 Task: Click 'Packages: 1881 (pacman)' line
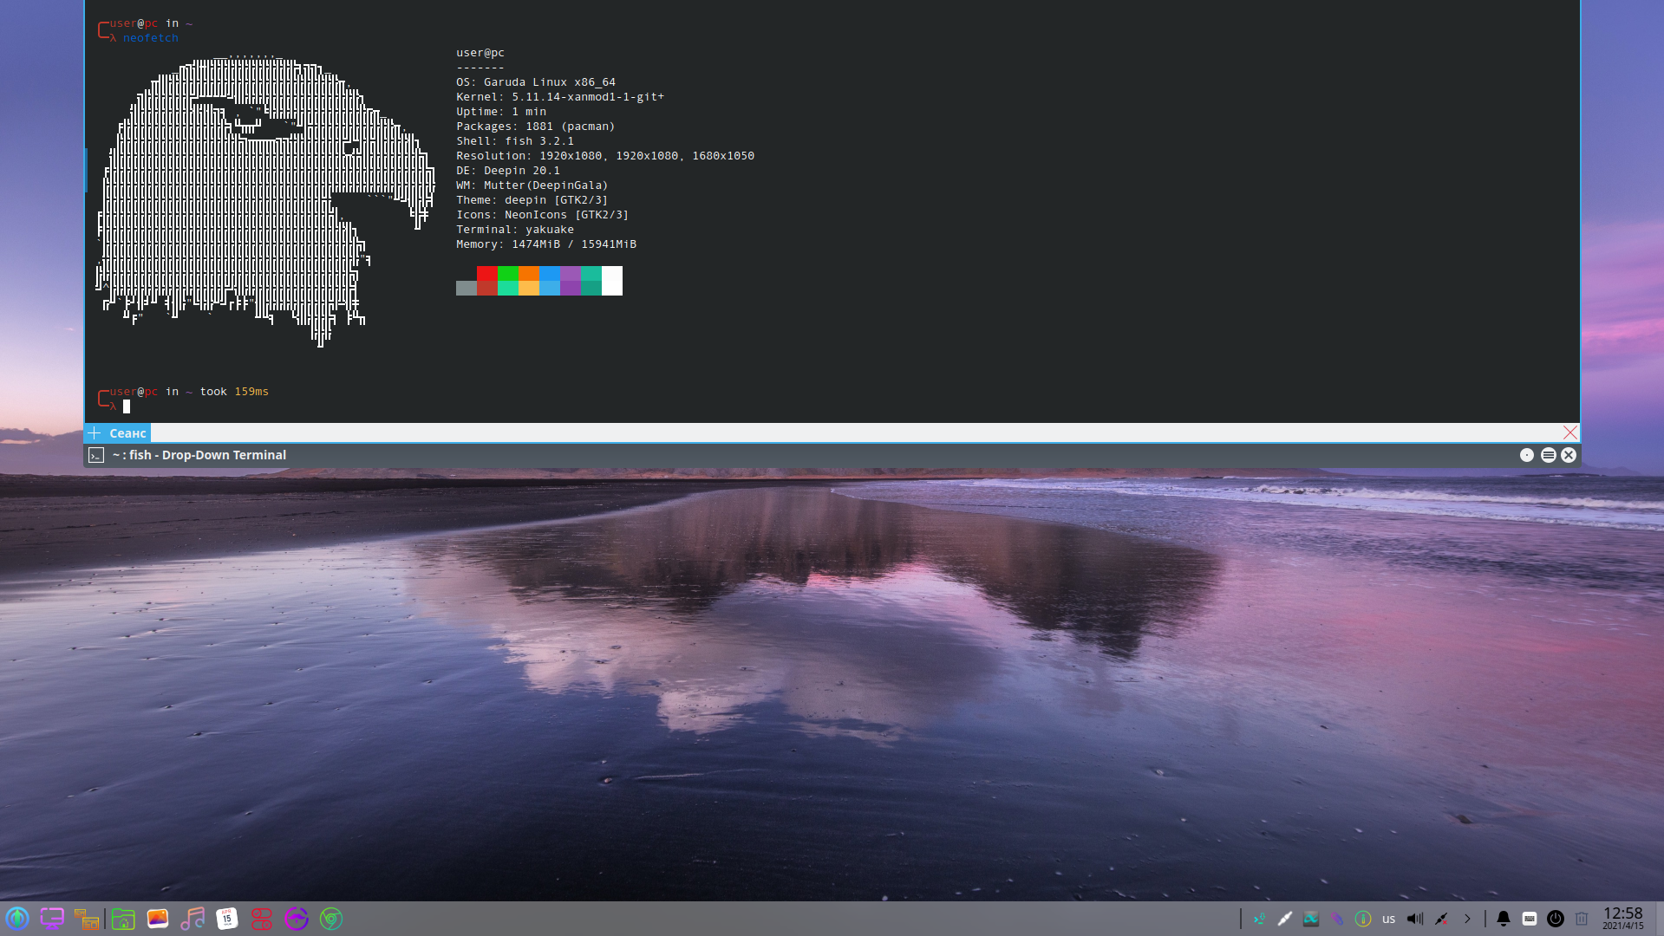[x=536, y=127]
